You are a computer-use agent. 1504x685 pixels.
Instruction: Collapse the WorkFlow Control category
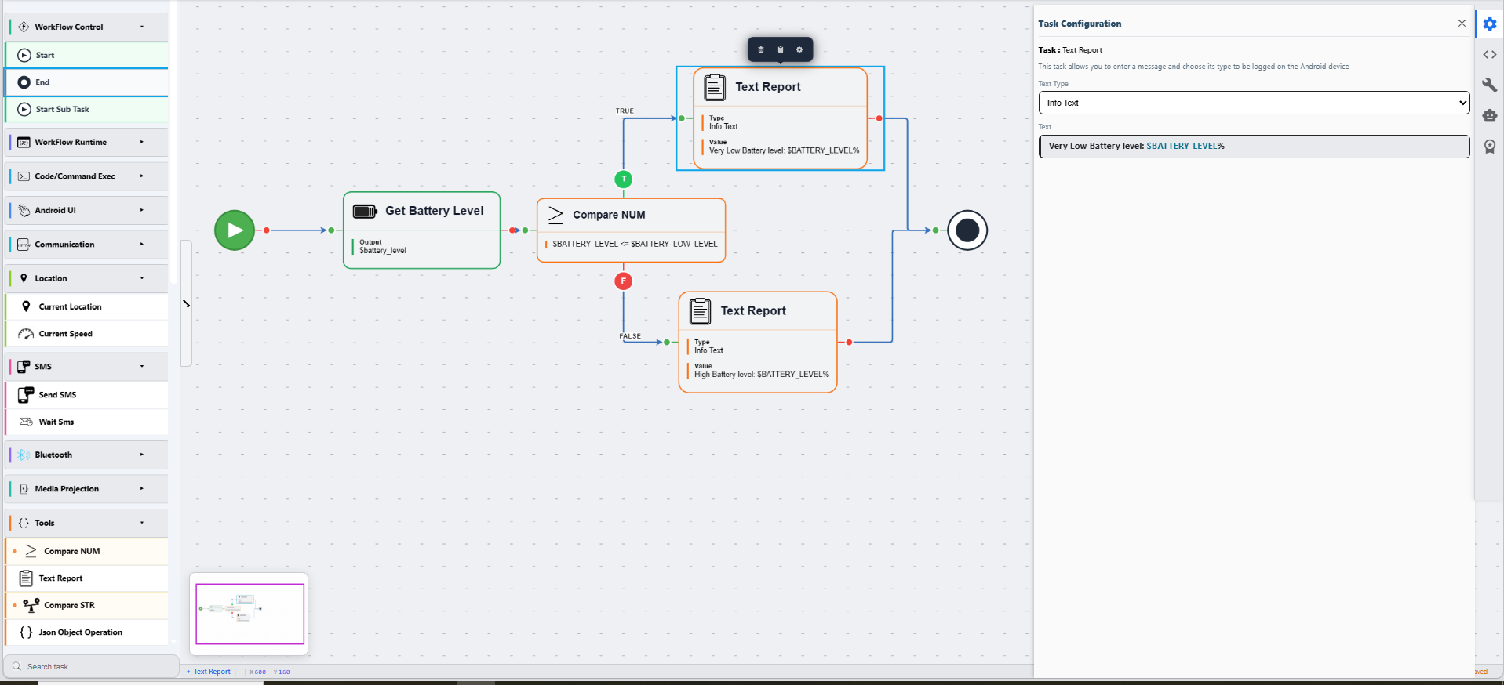pos(86,27)
